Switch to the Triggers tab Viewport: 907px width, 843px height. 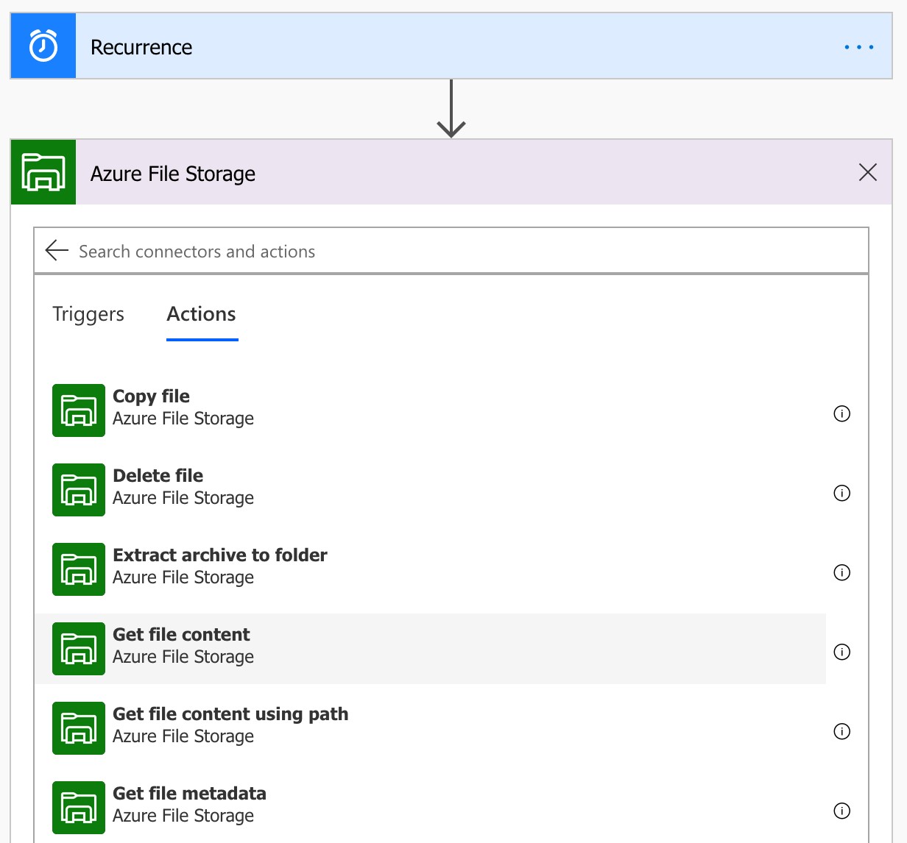(88, 314)
